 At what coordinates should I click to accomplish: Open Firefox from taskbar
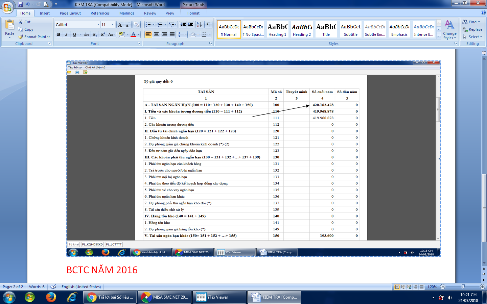point(51,297)
